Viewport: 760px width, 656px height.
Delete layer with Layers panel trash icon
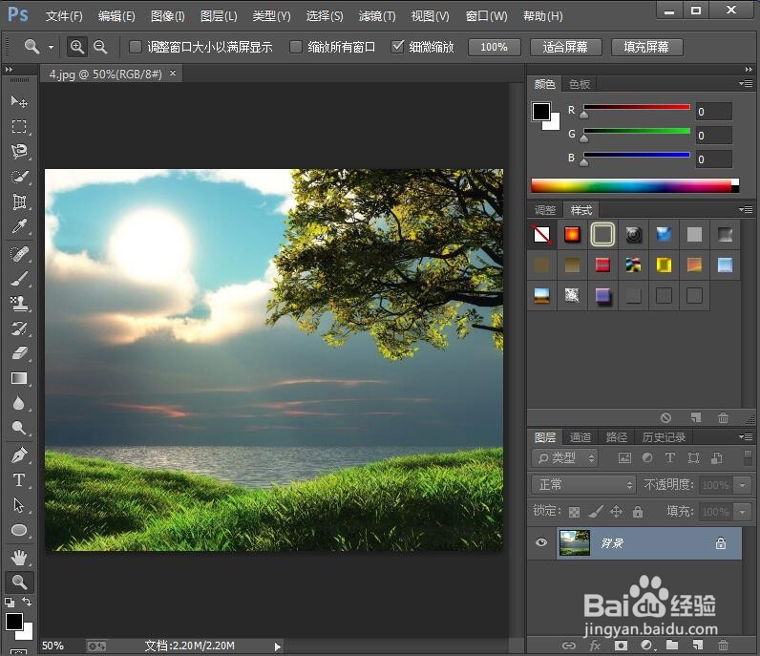723,645
